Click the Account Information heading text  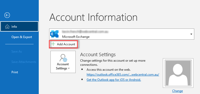pos(93,17)
